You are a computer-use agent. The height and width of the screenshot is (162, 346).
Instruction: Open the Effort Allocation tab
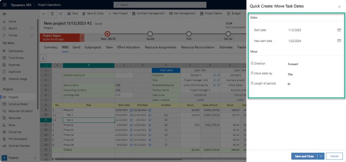[x=128, y=47]
